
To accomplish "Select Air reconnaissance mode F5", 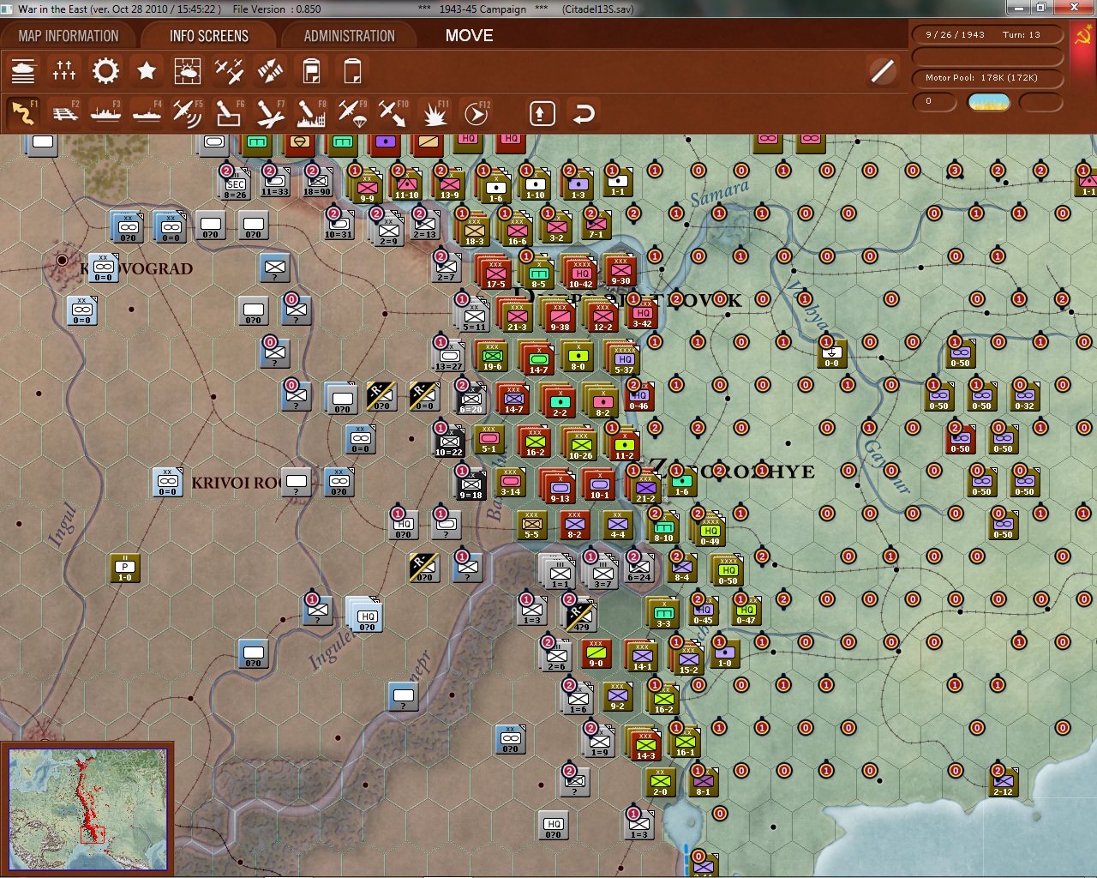I will 188,113.
